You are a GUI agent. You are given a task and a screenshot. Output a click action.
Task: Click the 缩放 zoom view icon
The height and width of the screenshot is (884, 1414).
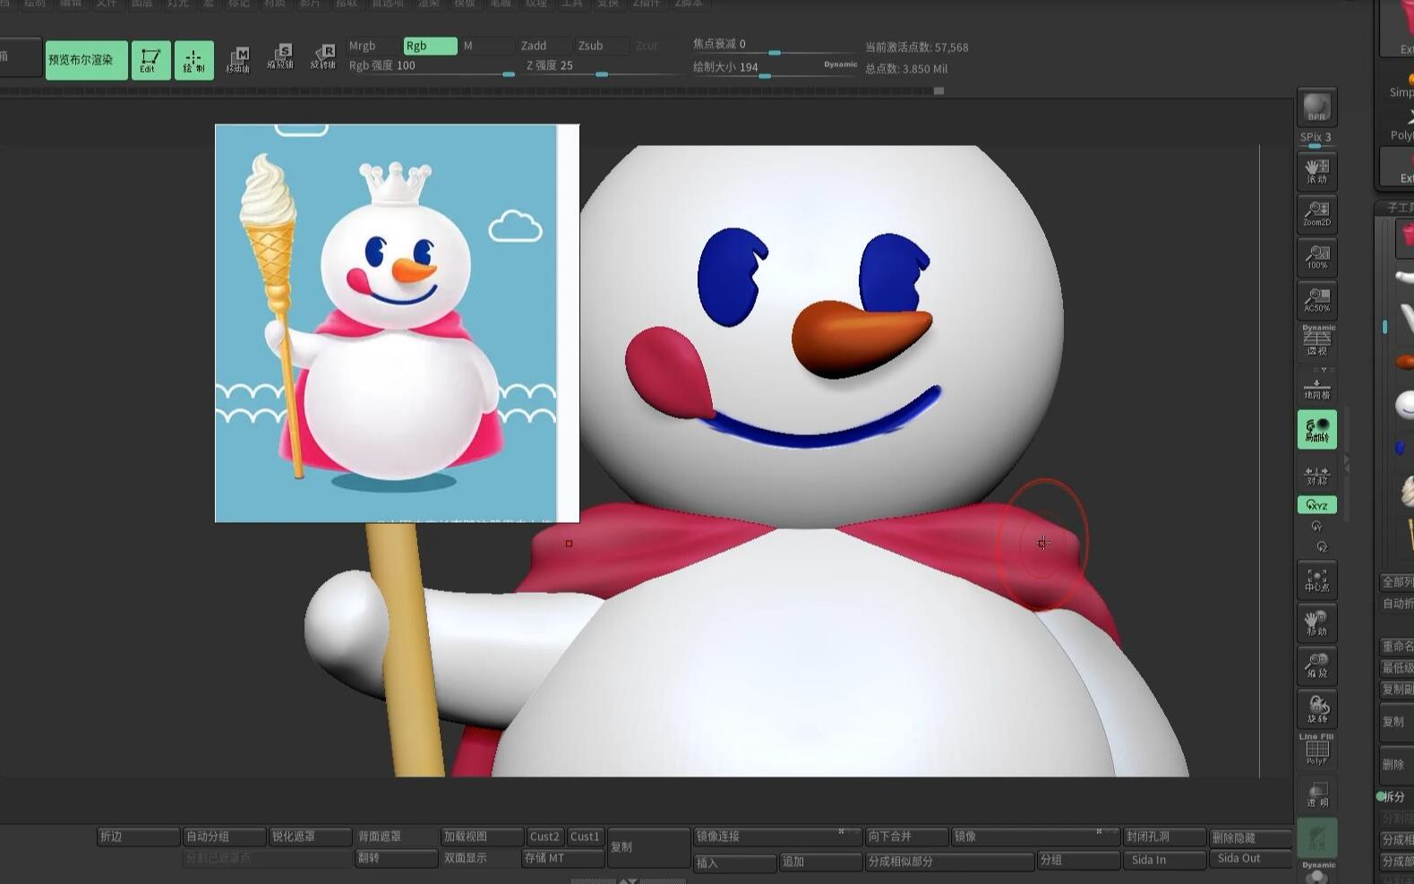1316,666
